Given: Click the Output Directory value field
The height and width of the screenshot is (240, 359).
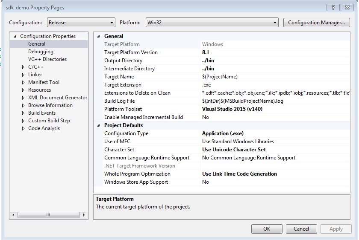Looking at the screenshot, I should coord(274,61).
